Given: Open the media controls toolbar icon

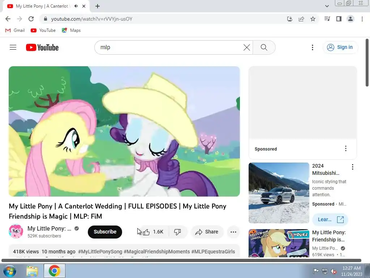Looking at the screenshot, I should pos(327,19).
